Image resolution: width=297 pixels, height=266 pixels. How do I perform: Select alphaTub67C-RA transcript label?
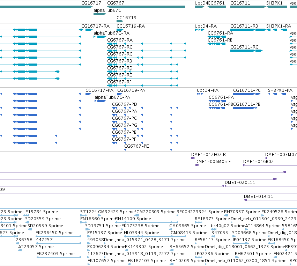[112, 33]
